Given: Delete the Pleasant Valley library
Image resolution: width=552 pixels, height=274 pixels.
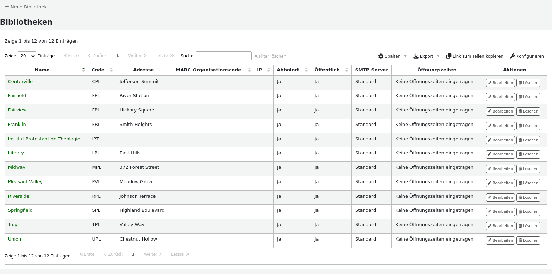Looking at the screenshot, I should 528,183.
